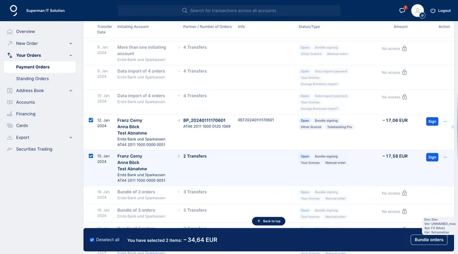Click the lock icon on 10. Jan data import row
458x254 pixels.
404,97
